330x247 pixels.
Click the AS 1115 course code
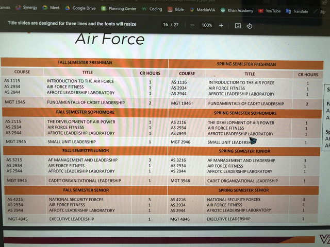(x=12, y=81)
